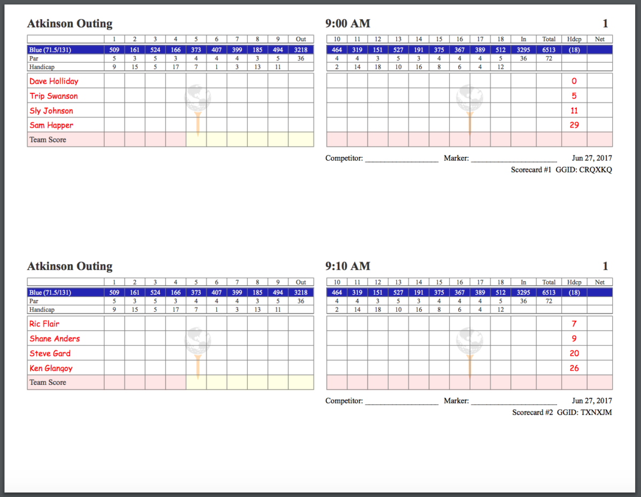Viewport: 641px width, 497px height.
Task: Click Sam Happer's handicap value 29
Action: pyautogui.click(x=574, y=125)
